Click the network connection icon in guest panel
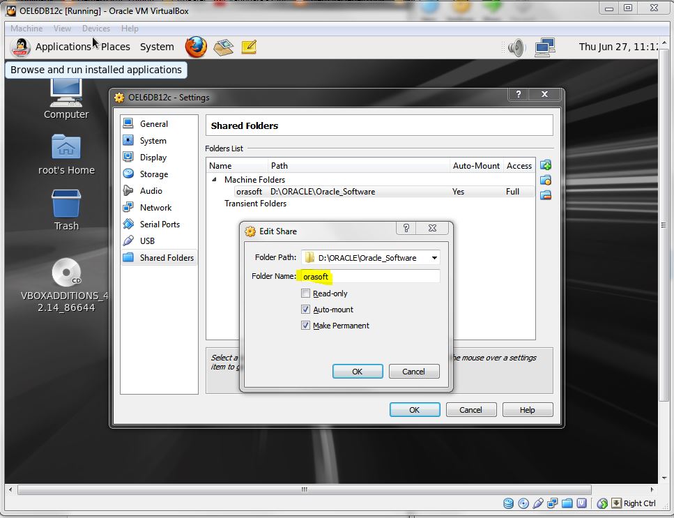The height and width of the screenshot is (518, 674). coord(544,47)
